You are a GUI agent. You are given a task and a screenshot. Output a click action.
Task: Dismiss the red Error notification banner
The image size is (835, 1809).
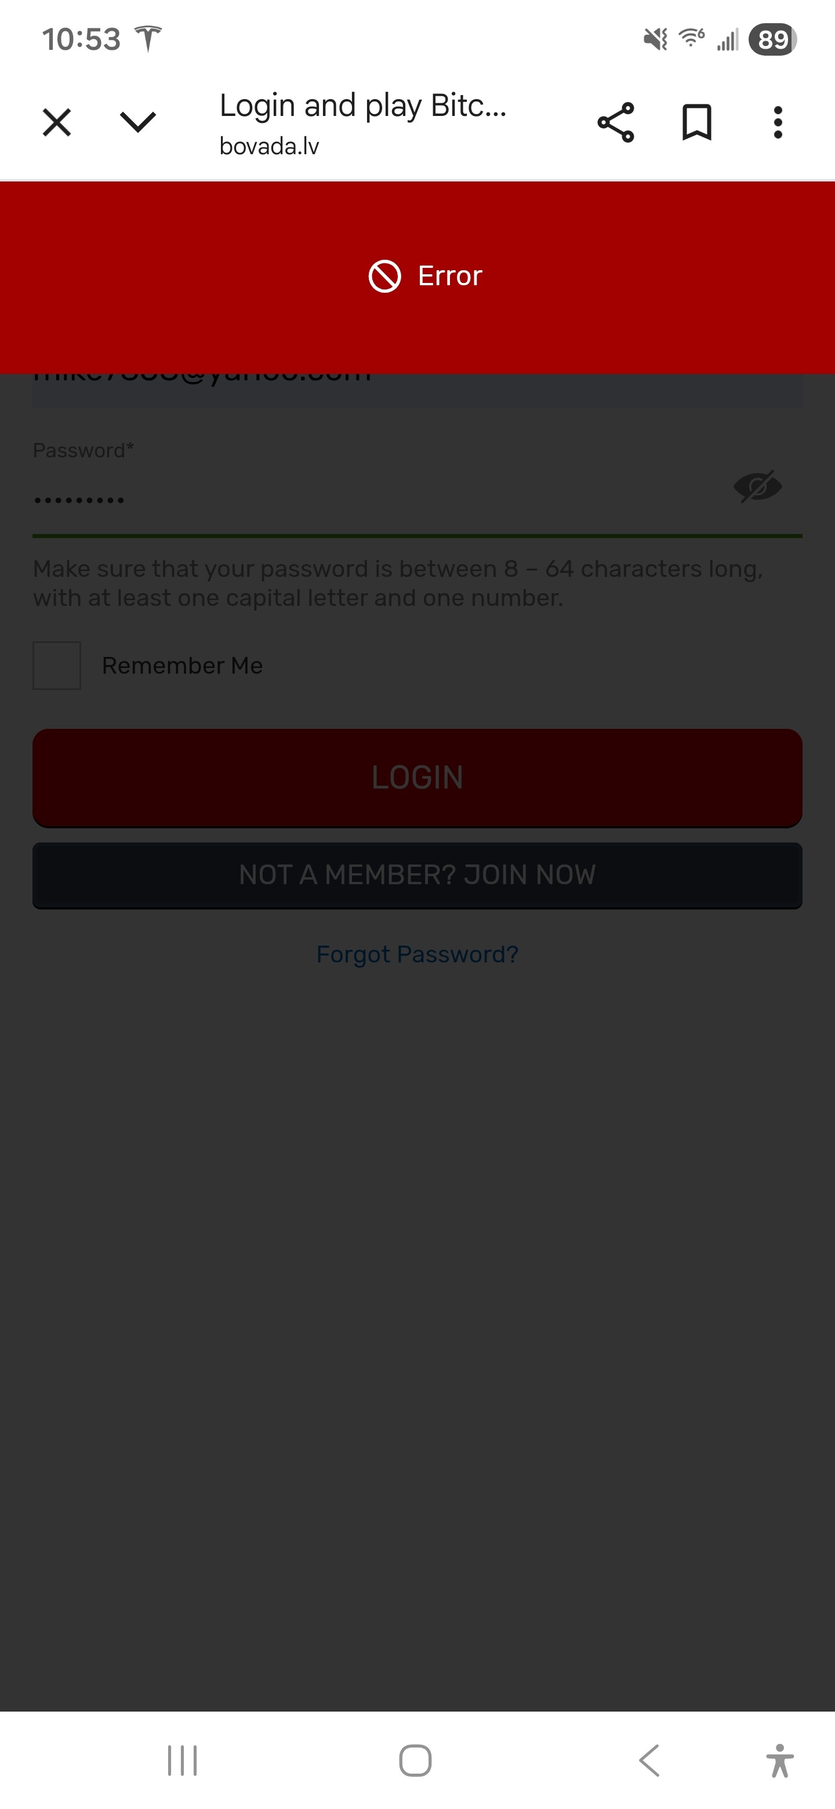point(417,277)
